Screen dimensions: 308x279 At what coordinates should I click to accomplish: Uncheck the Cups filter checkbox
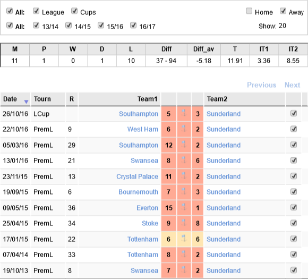(x=74, y=11)
